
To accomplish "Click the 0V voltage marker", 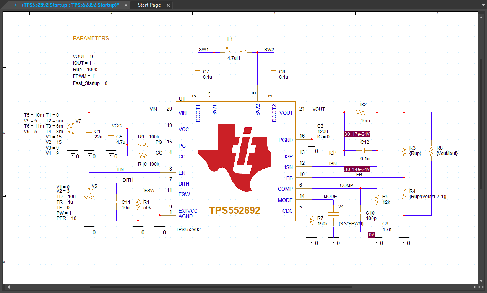I will click(372, 235).
